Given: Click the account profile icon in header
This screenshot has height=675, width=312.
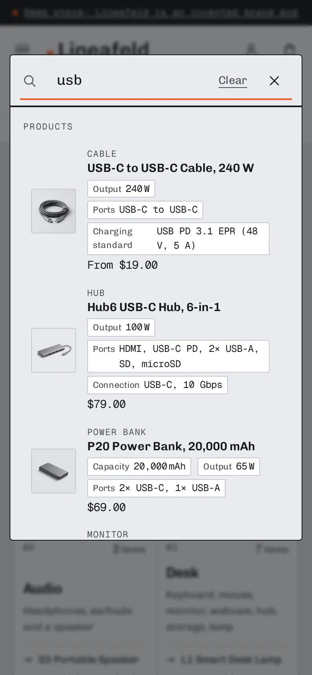Looking at the screenshot, I should point(251,49).
